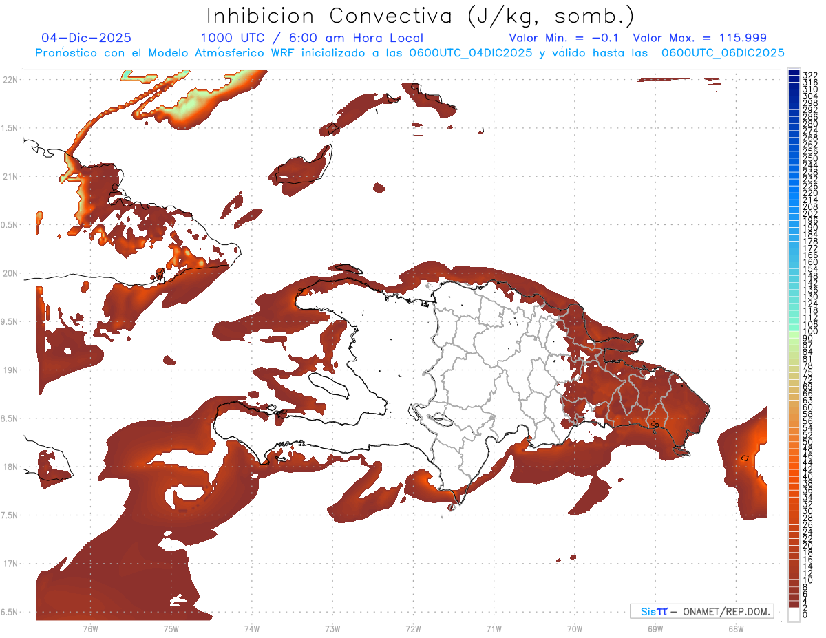Click the '19N' latitude label

10,370
